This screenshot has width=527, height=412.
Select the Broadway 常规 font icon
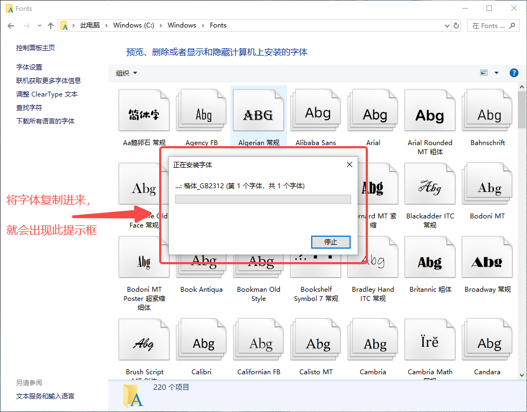point(487,257)
